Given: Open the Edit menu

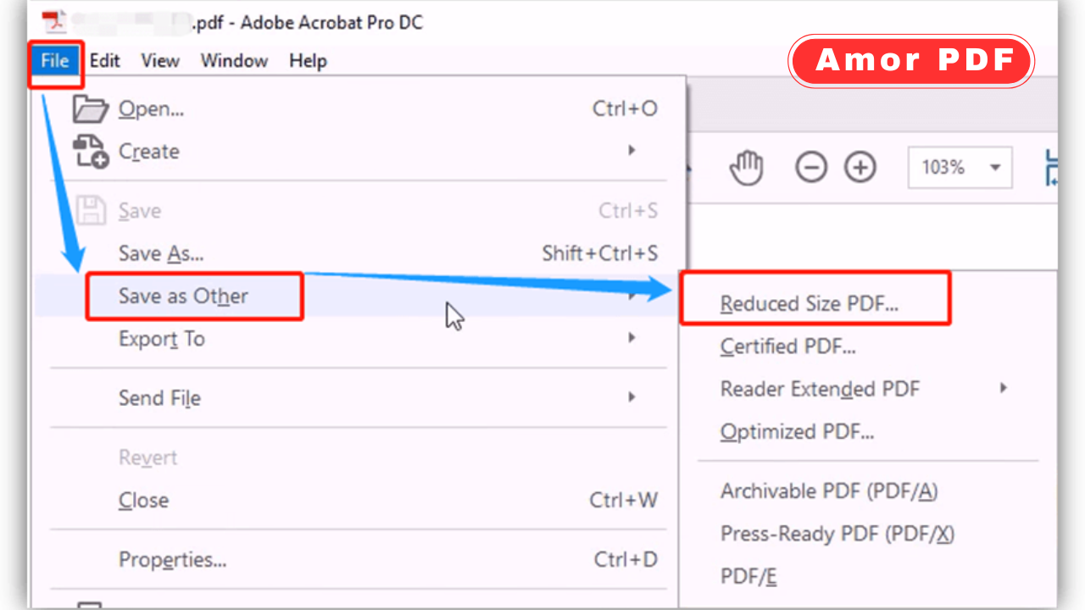Looking at the screenshot, I should [x=104, y=60].
